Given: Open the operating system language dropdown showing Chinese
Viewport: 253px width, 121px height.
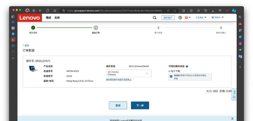Looking at the screenshot, I should [129, 73].
